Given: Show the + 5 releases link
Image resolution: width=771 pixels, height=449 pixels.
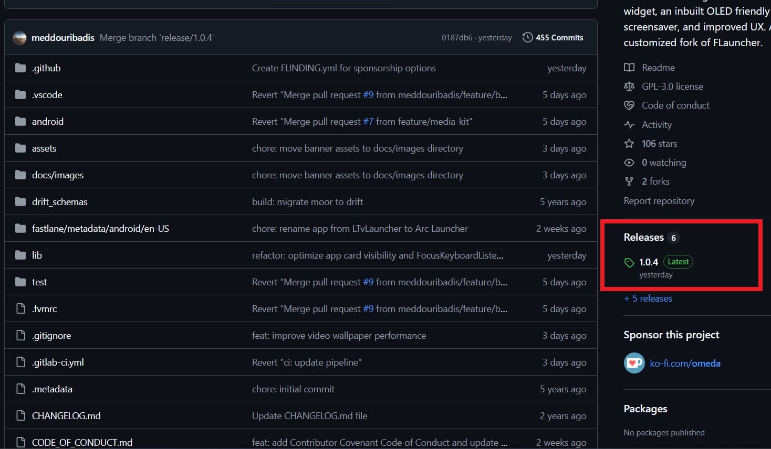Looking at the screenshot, I should [648, 298].
